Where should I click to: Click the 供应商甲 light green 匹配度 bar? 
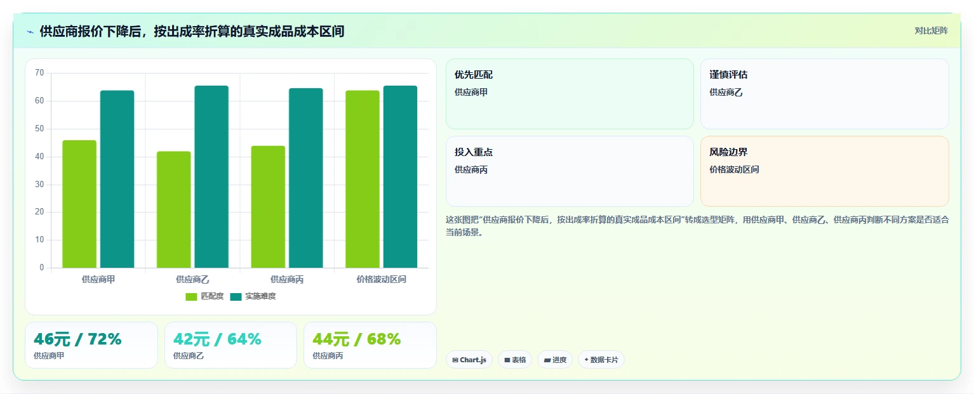79,204
